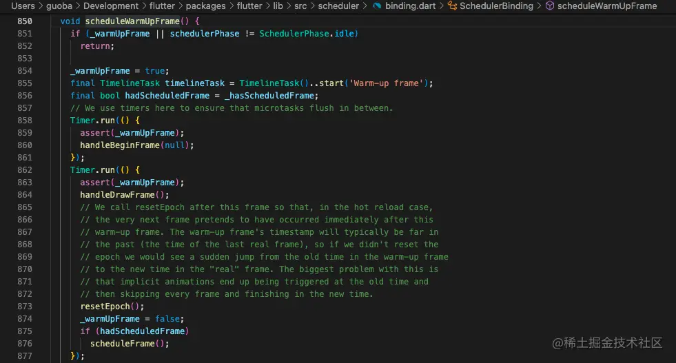
Task: Click the microtasks flush comment on line 857
Action: click(x=232, y=108)
